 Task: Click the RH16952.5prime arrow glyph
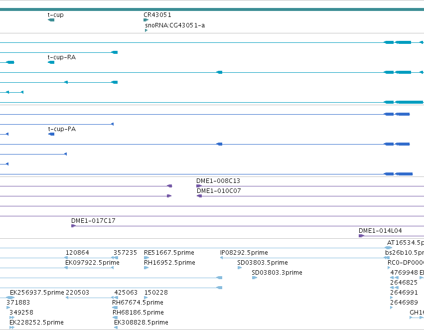tap(146, 268)
